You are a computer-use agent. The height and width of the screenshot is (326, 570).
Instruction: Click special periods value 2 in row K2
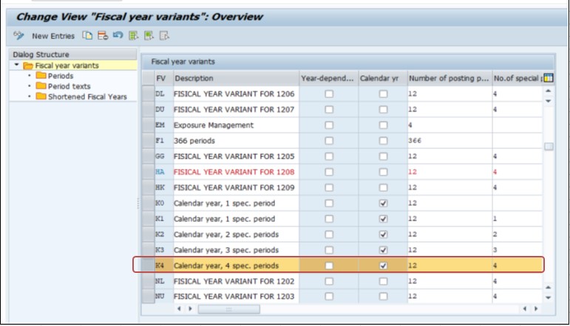tap(495, 235)
